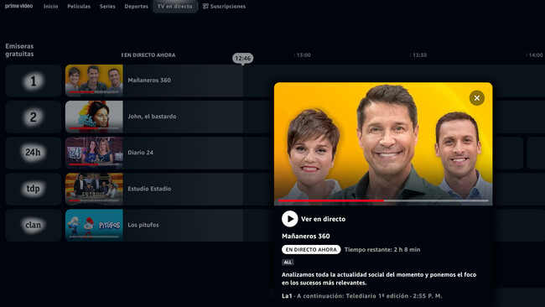This screenshot has height=307, width=545.
Task: Open the Diario 24 thumbnail
Action: click(94, 153)
